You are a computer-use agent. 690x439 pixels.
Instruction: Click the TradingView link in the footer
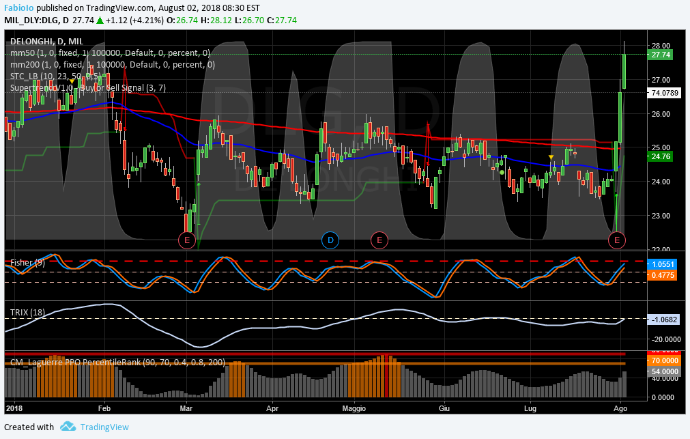point(104,427)
